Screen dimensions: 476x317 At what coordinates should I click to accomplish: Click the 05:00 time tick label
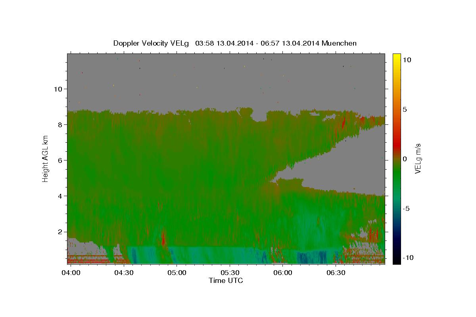(177, 273)
